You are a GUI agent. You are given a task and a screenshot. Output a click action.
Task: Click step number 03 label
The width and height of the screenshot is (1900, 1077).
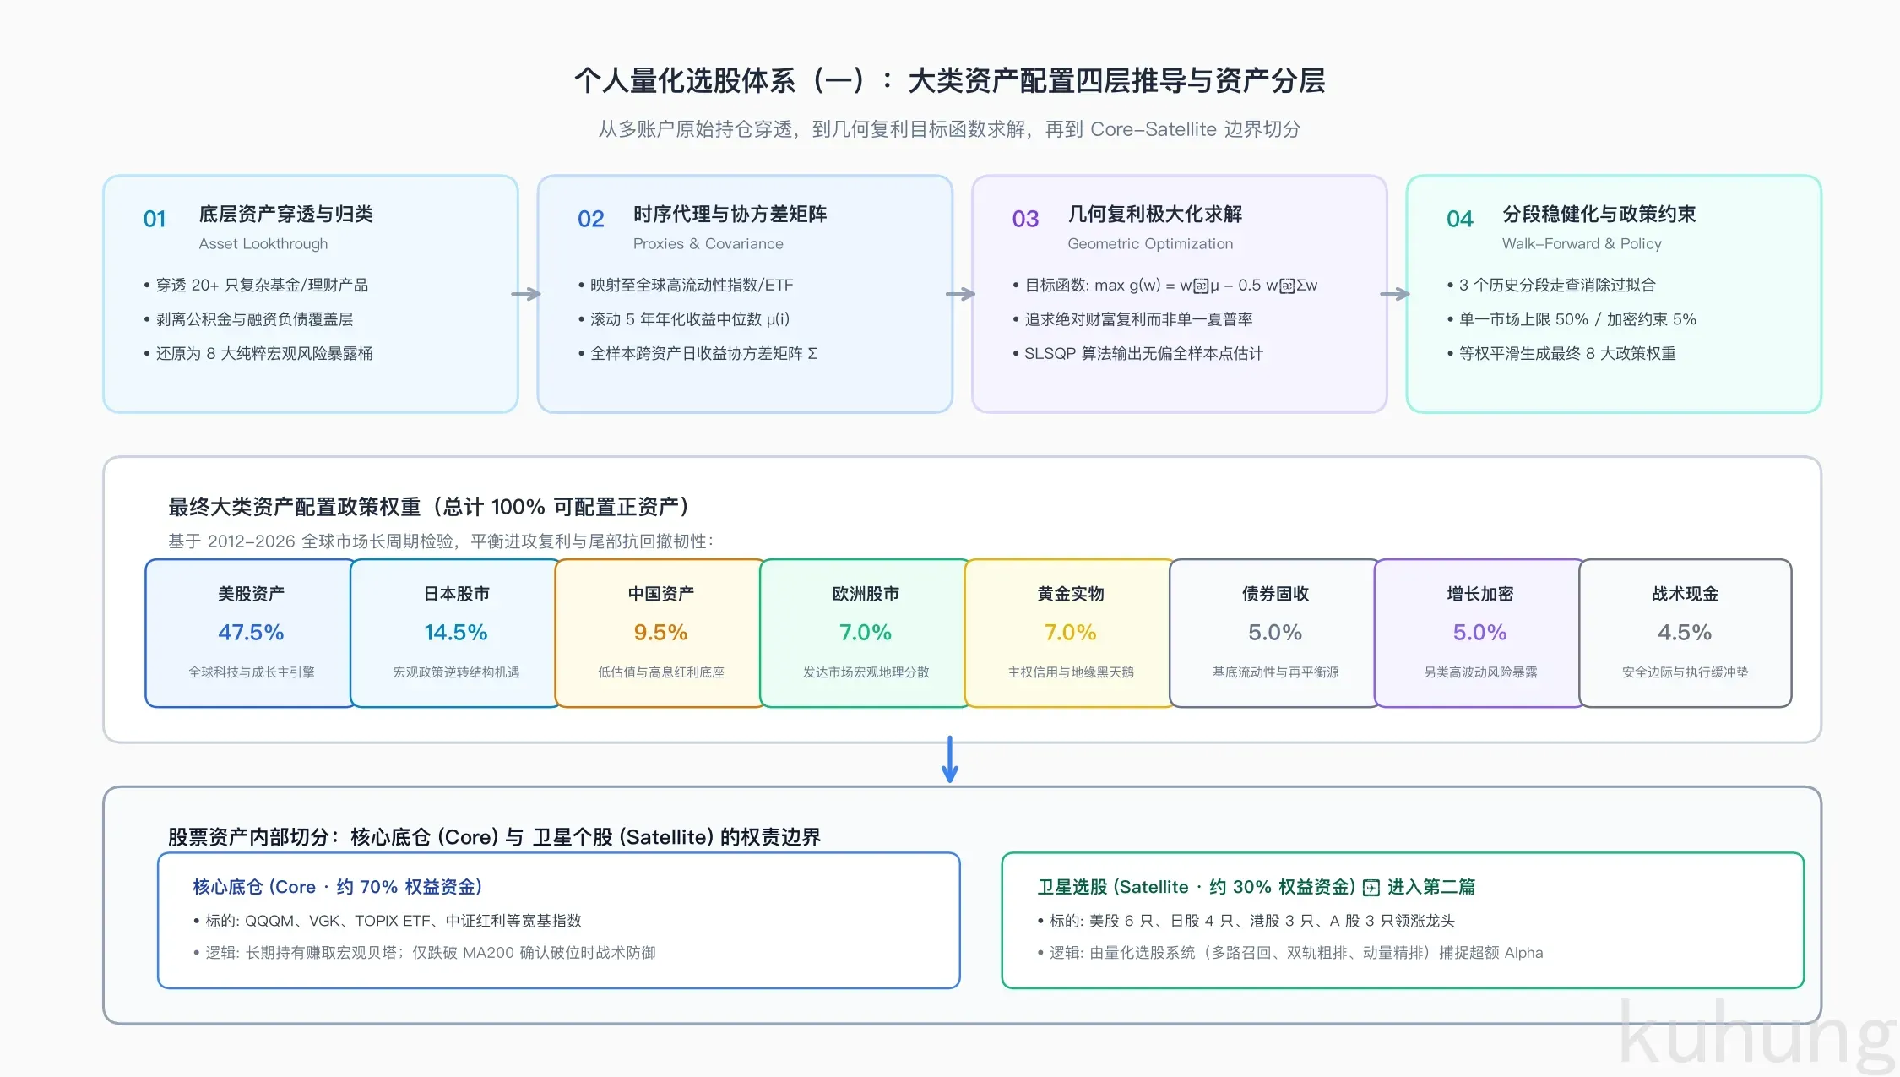[x=1025, y=219]
